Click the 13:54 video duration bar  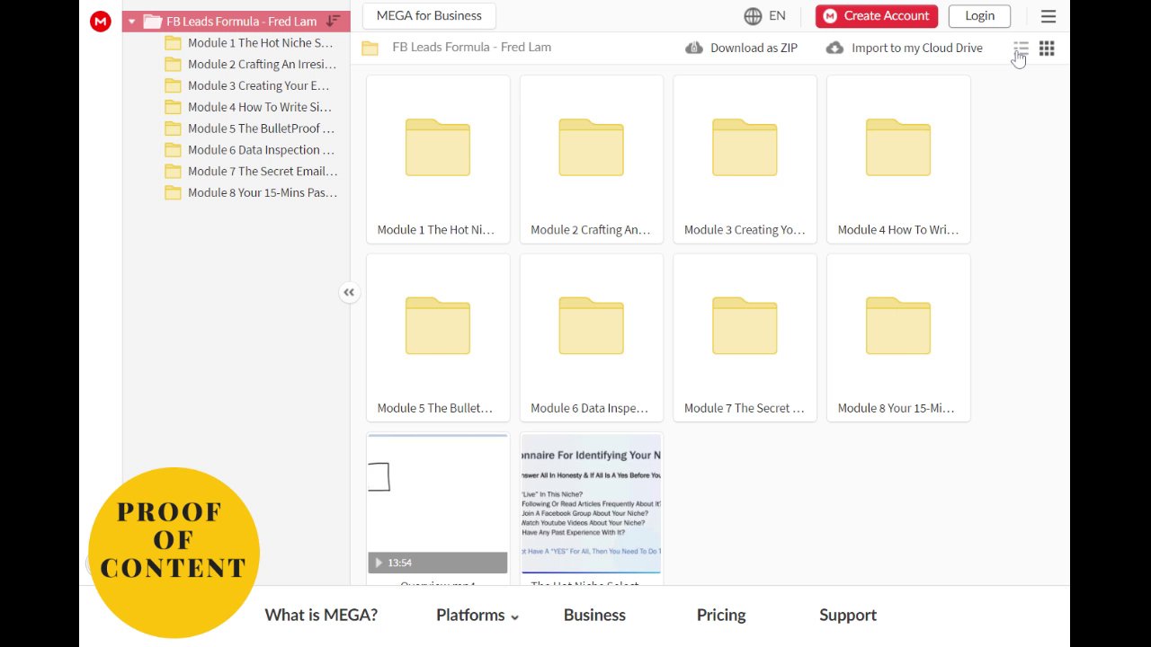click(x=438, y=563)
